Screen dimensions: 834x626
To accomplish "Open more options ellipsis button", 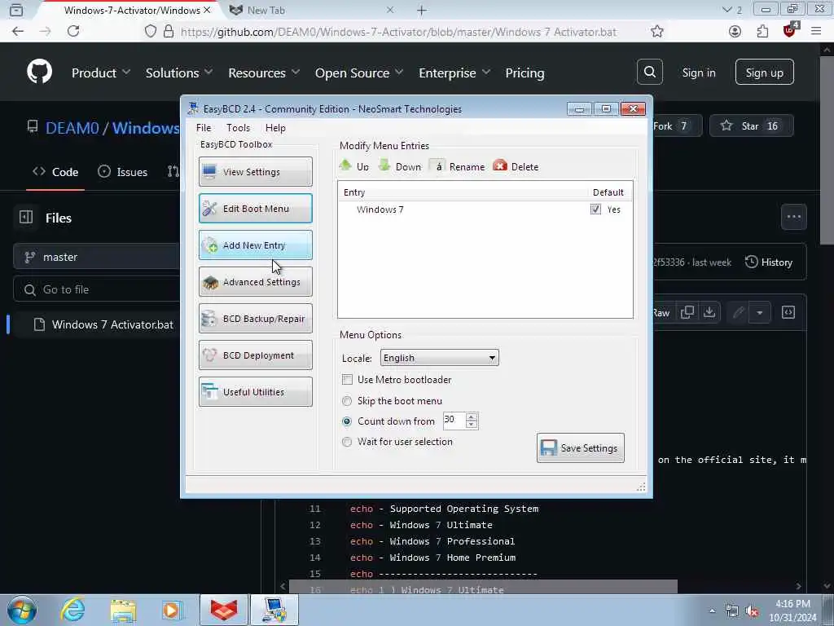I will (793, 217).
